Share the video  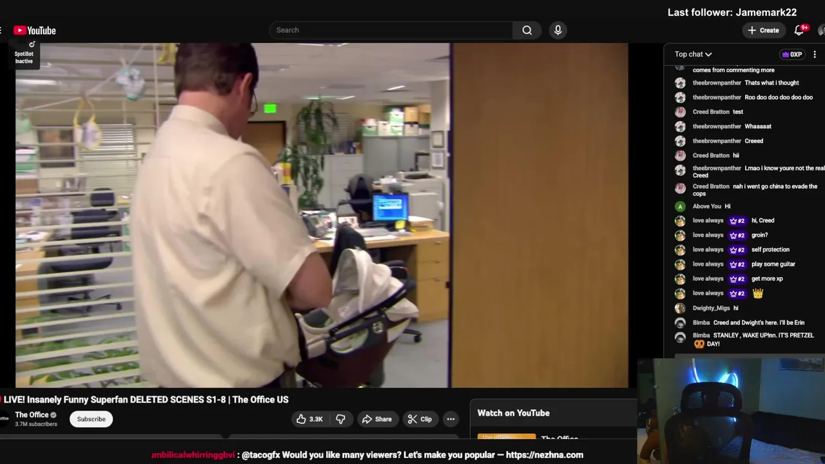click(x=377, y=419)
